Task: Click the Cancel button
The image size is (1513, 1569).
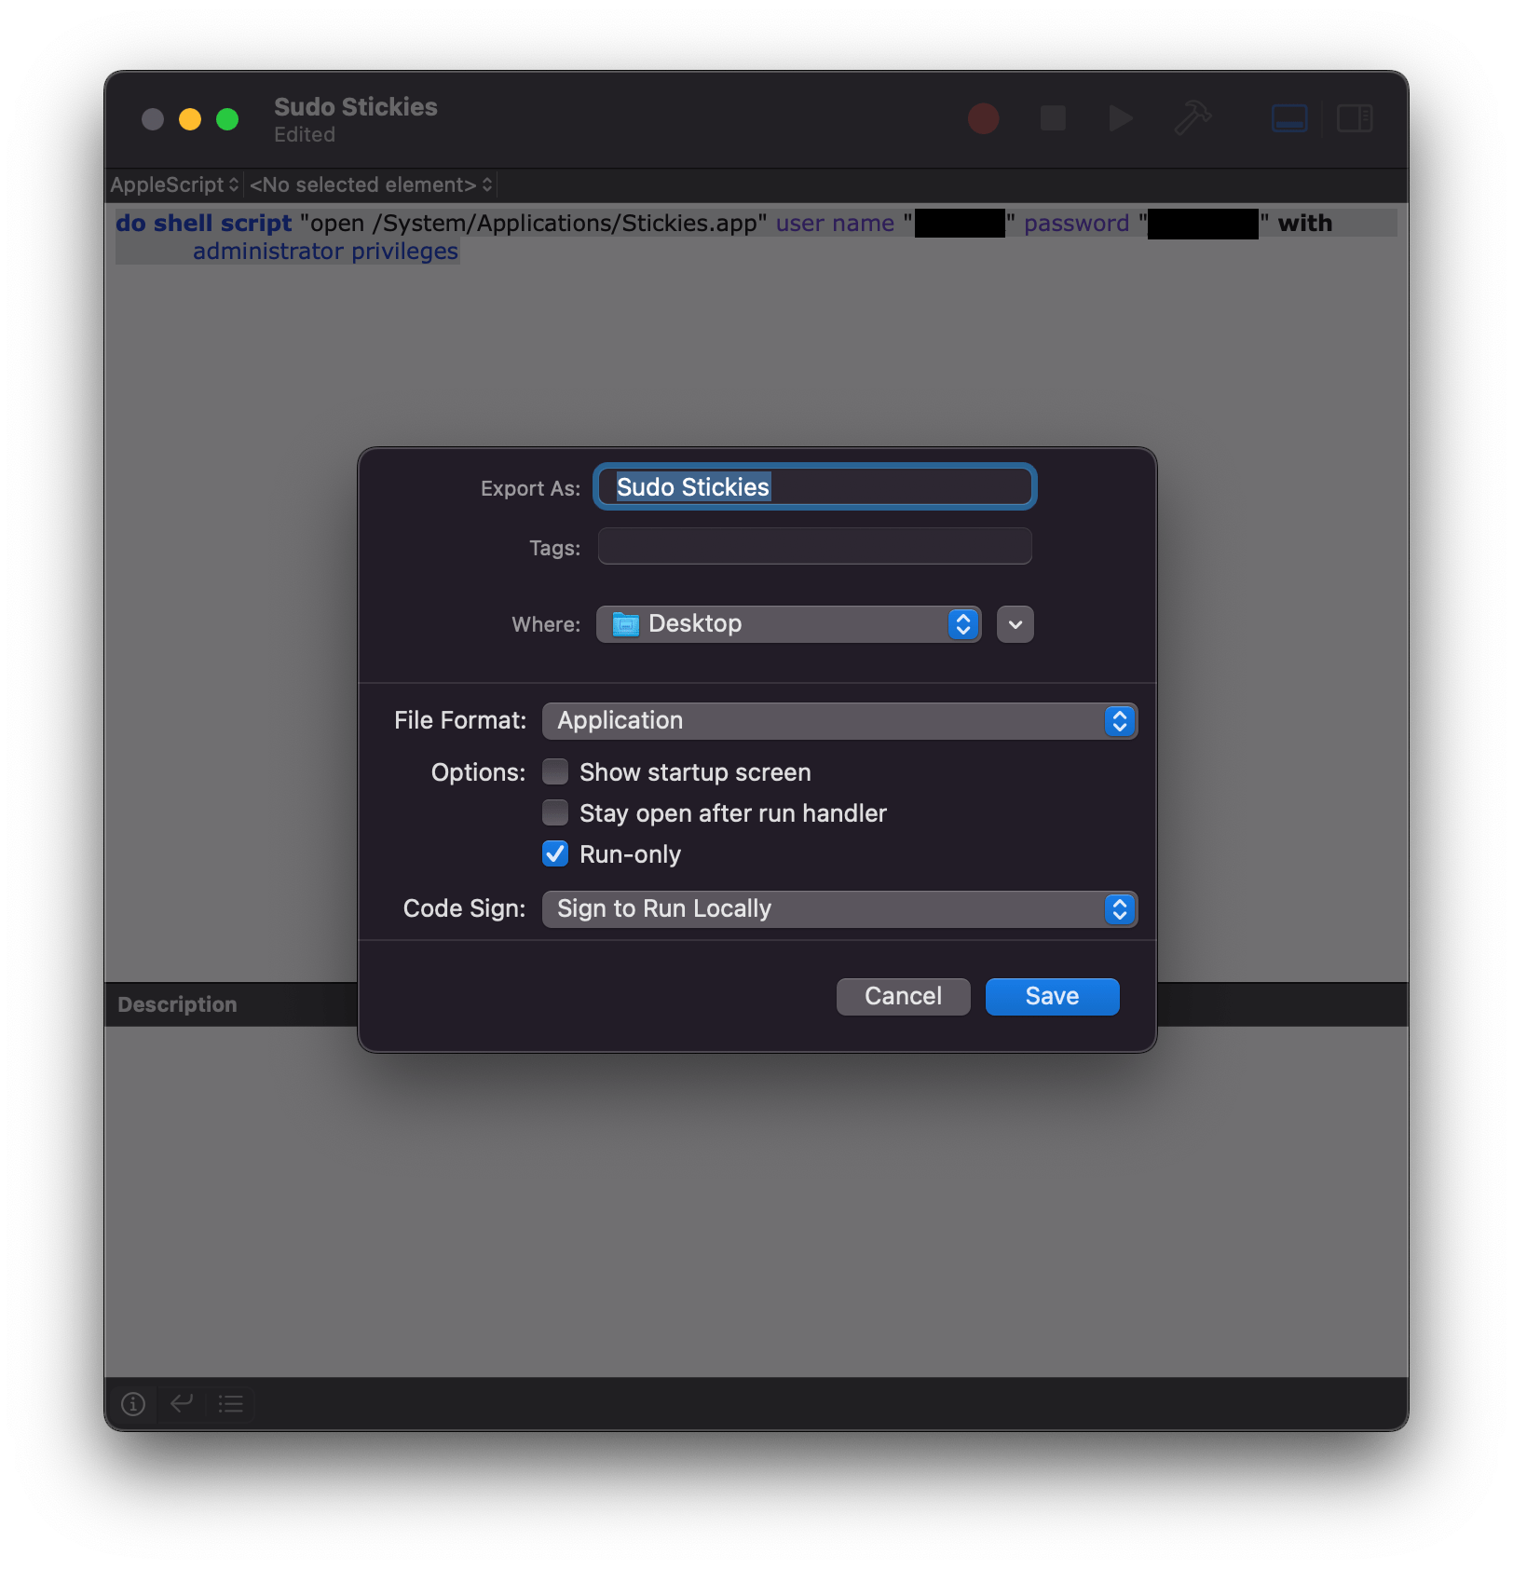Action: coord(903,996)
